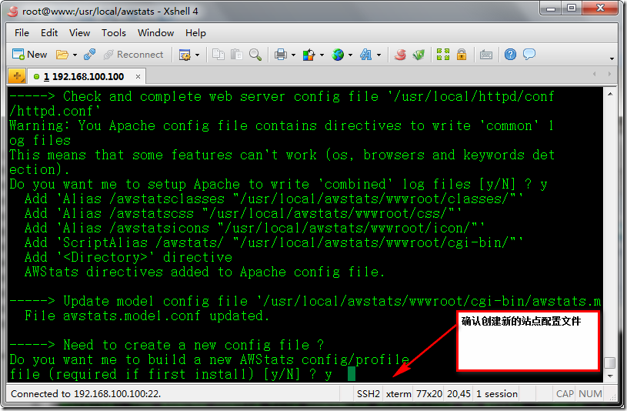The image size is (627, 411).
Task: Click "Add '<Directory>' directive" line
Action: pos(128,257)
